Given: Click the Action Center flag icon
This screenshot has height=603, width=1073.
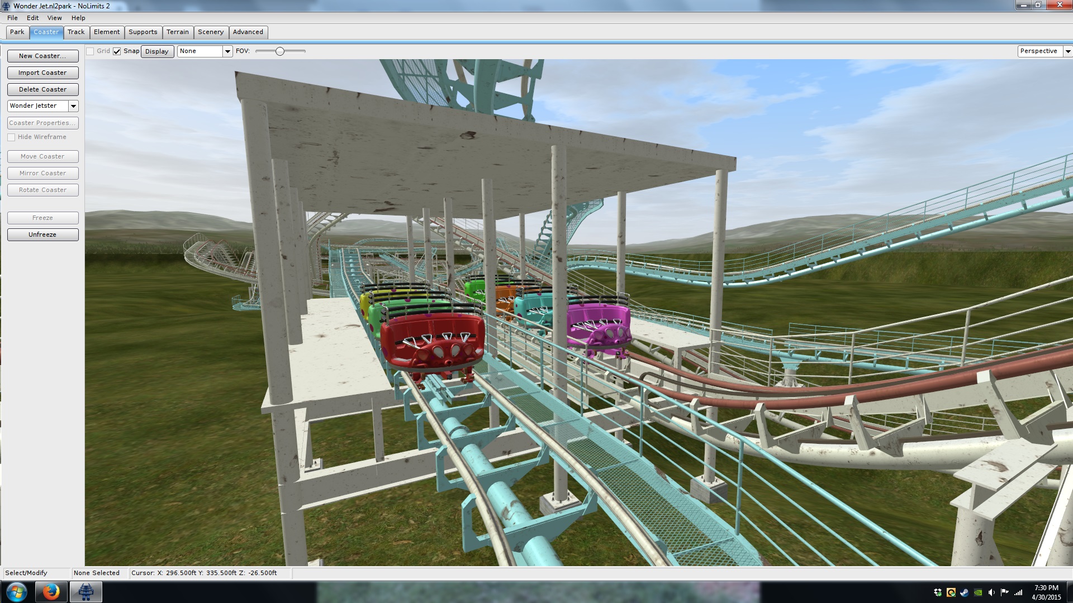Looking at the screenshot, I should point(1005,592).
